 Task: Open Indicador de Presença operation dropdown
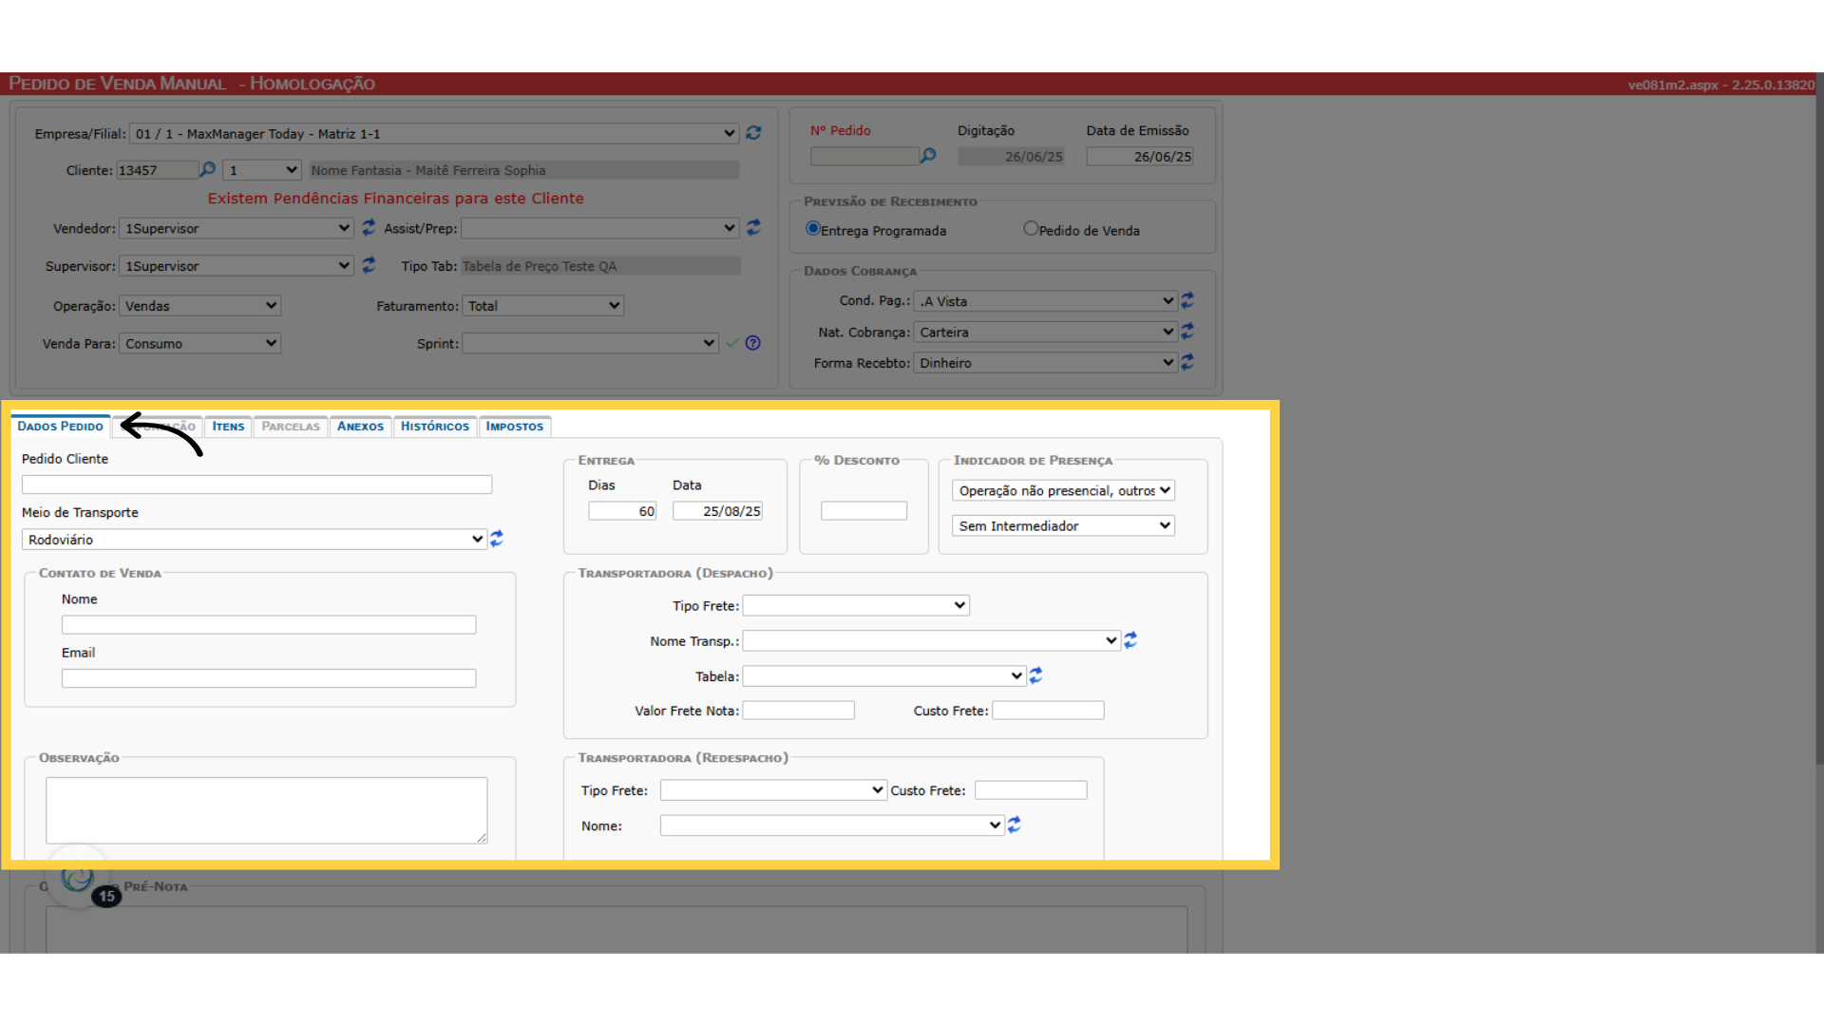1064,490
